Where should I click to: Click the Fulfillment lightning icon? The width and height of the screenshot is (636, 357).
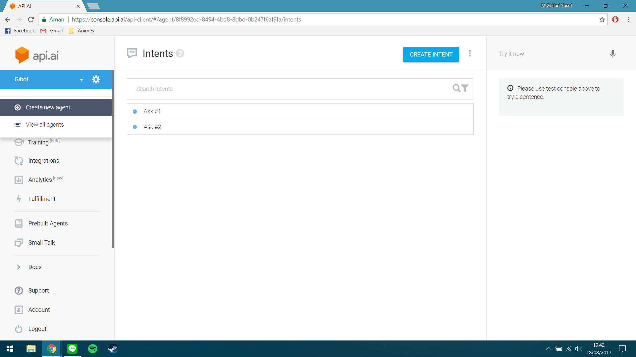pos(19,199)
